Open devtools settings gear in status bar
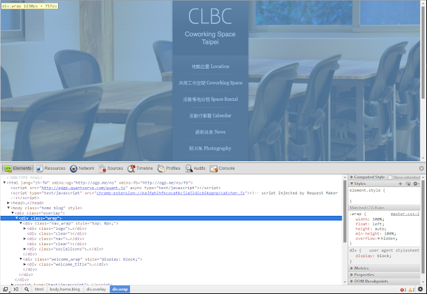The height and width of the screenshot is (294, 427). 420,289
